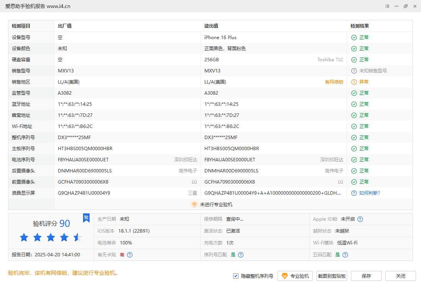Click the 256GB capacity value

tap(212, 60)
